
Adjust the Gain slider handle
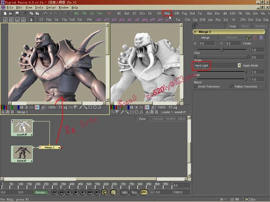pyautogui.click(x=246, y=72)
